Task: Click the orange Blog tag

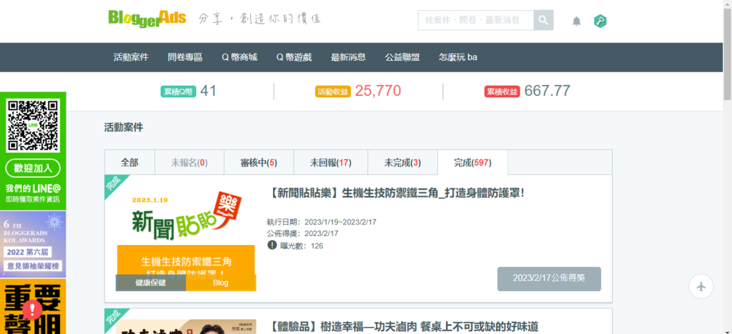Action: pyautogui.click(x=221, y=283)
